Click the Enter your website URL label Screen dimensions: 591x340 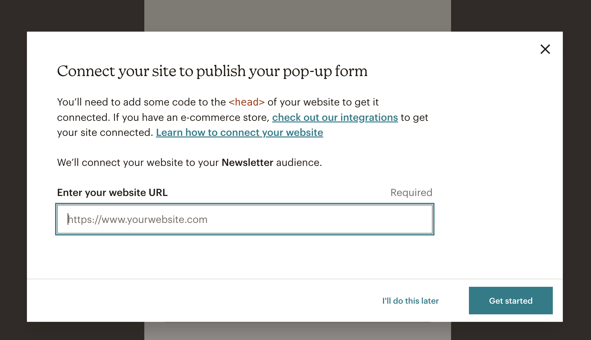point(112,192)
